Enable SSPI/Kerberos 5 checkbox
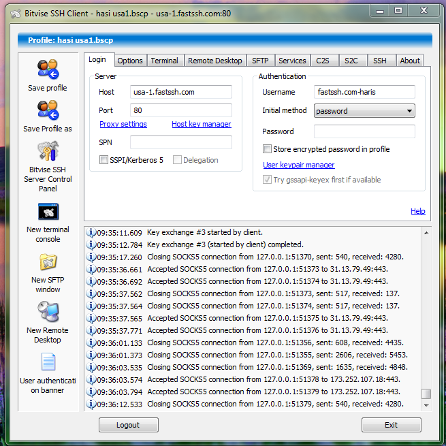Screen dimensions: 446x446 [x=104, y=161]
